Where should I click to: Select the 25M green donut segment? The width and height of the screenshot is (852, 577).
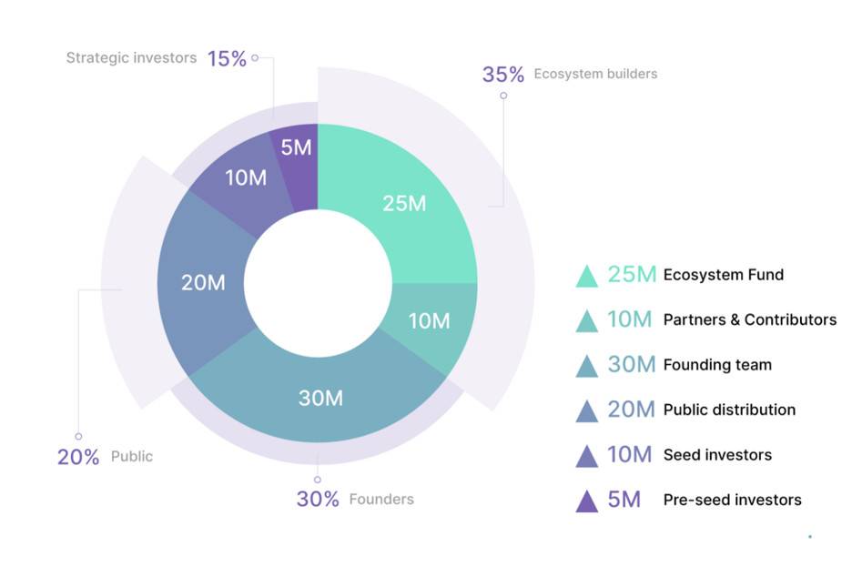click(x=404, y=203)
